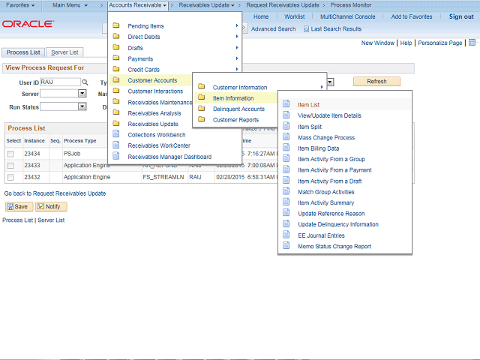Select the checkbox for instance 23433
This screenshot has width=480, height=360.
[10, 166]
